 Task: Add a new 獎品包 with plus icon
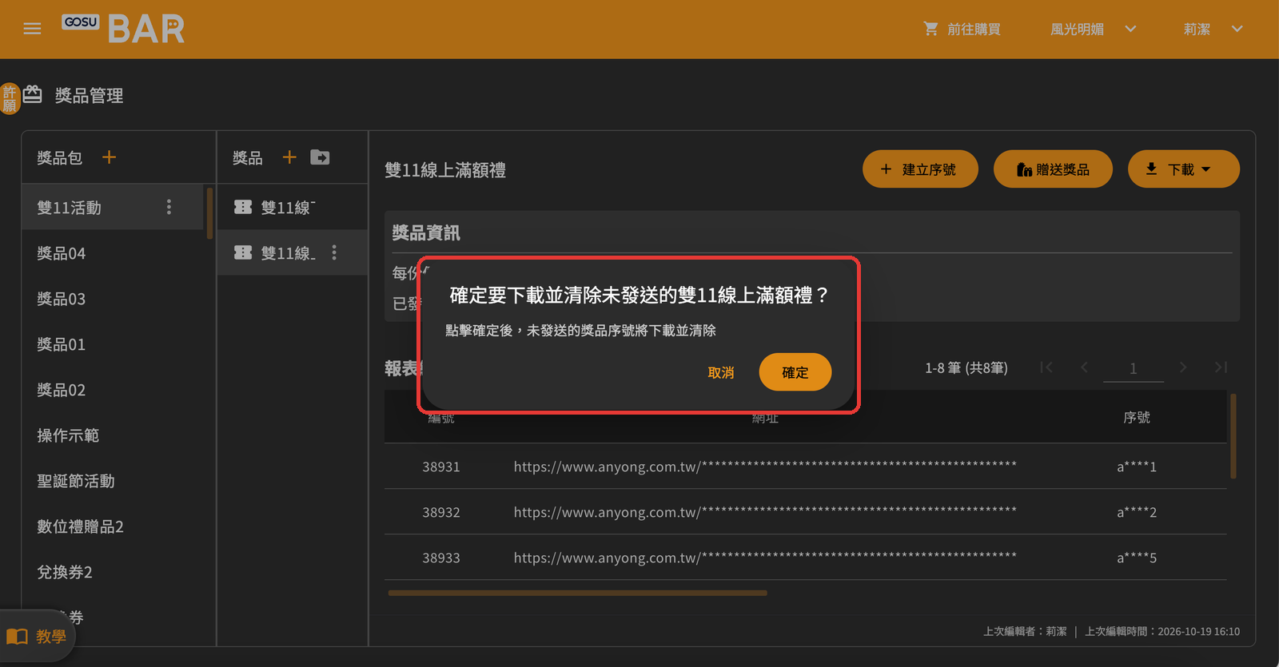point(110,157)
